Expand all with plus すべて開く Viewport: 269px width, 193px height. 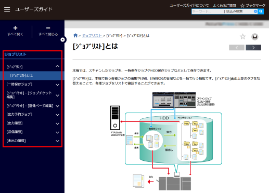coord(15,31)
